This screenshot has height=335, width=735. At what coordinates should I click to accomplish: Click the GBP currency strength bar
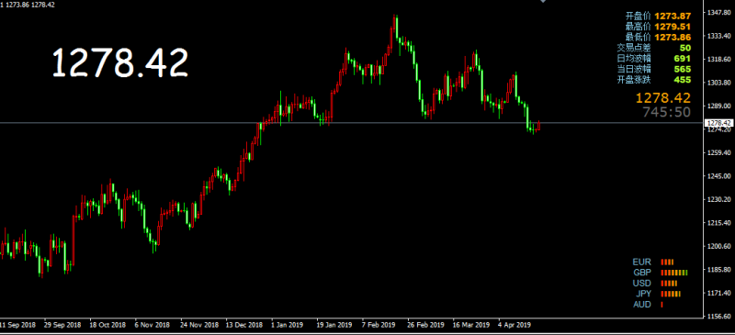(x=674, y=273)
